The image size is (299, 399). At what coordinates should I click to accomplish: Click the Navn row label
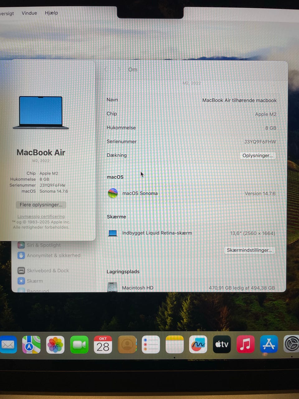point(112,100)
